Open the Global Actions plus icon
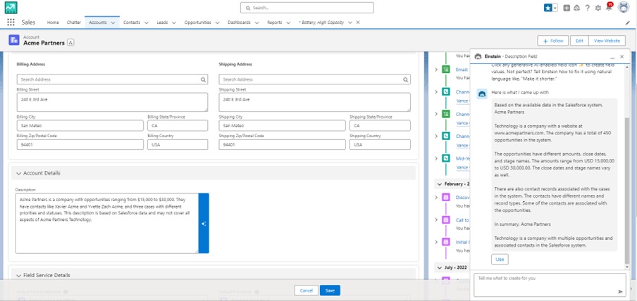 point(567,8)
